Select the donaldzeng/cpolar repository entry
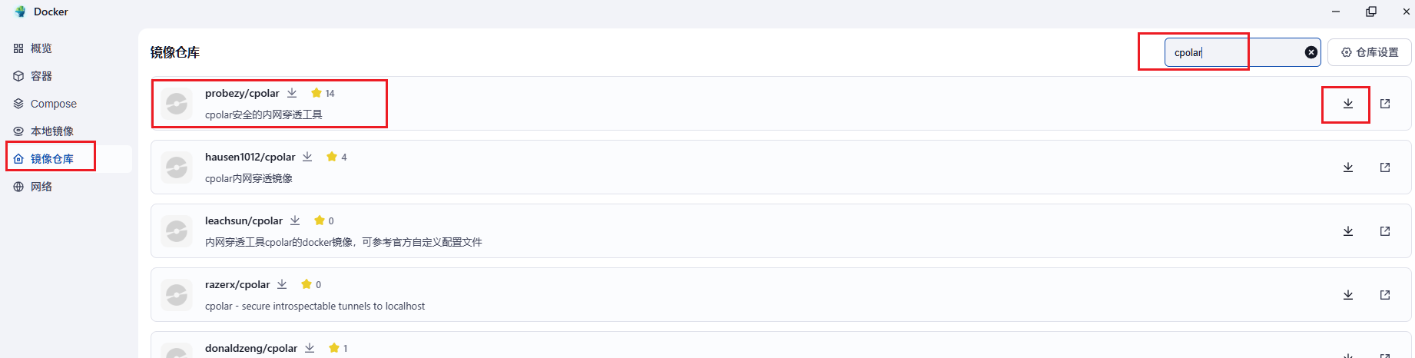 point(250,348)
